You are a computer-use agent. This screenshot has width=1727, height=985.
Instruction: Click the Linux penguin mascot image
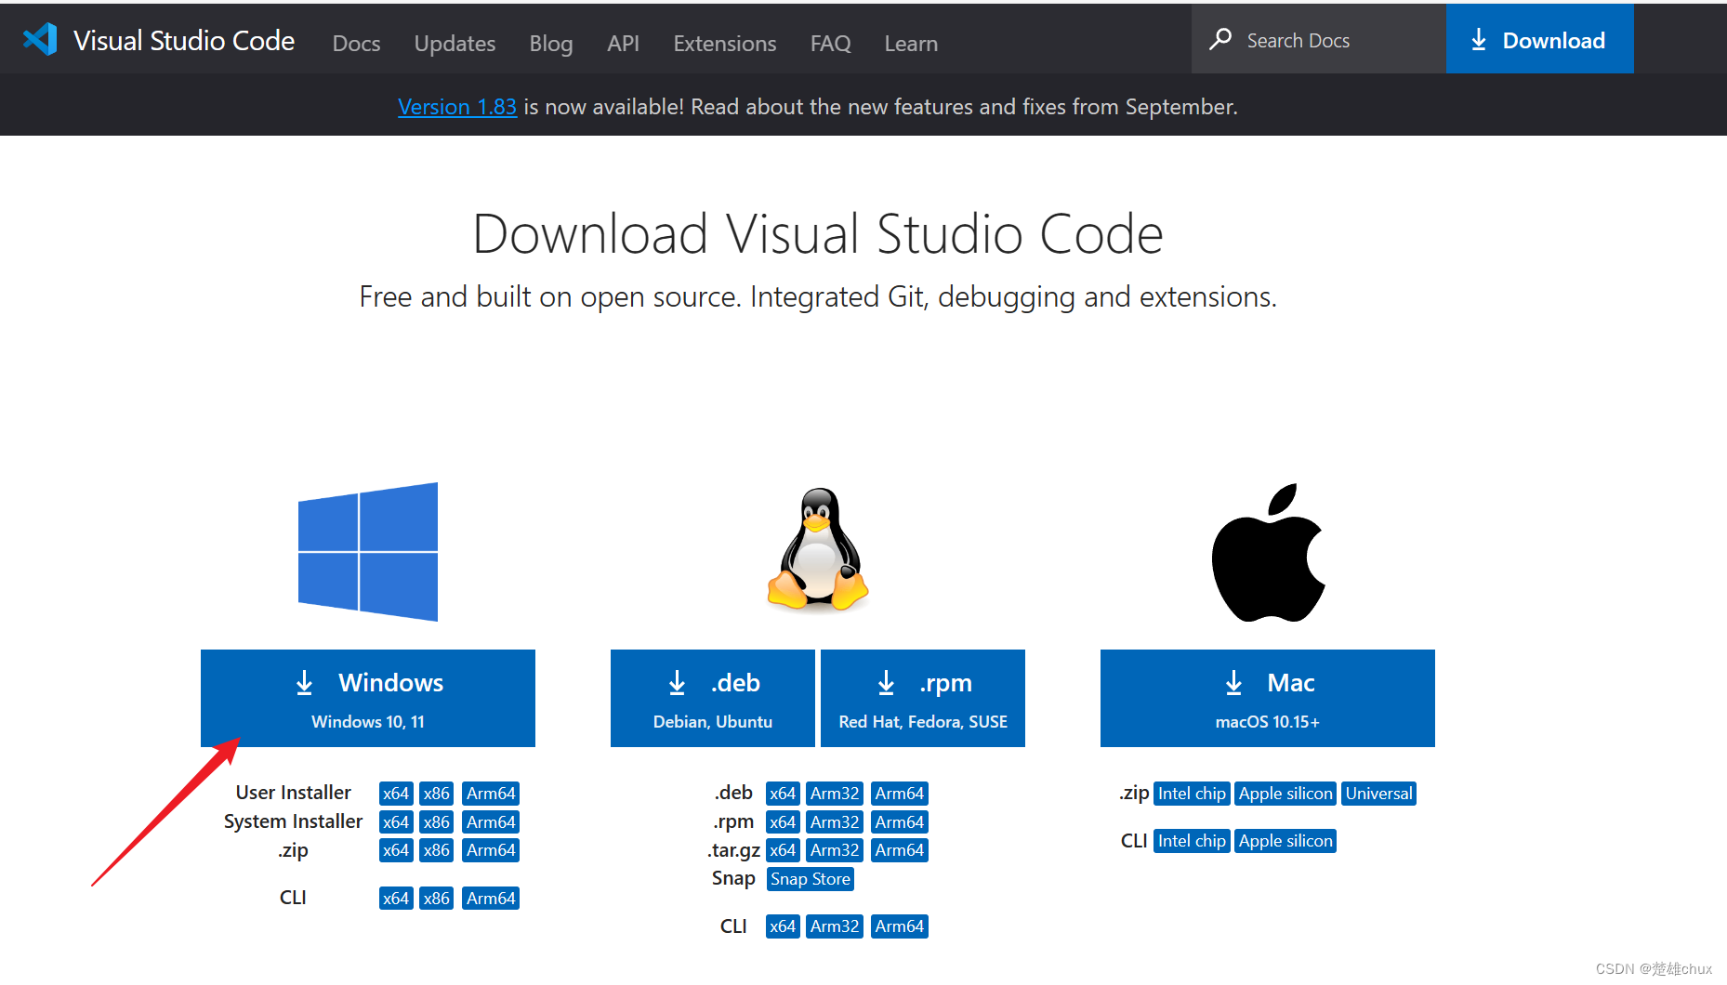[x=817, y=552]
